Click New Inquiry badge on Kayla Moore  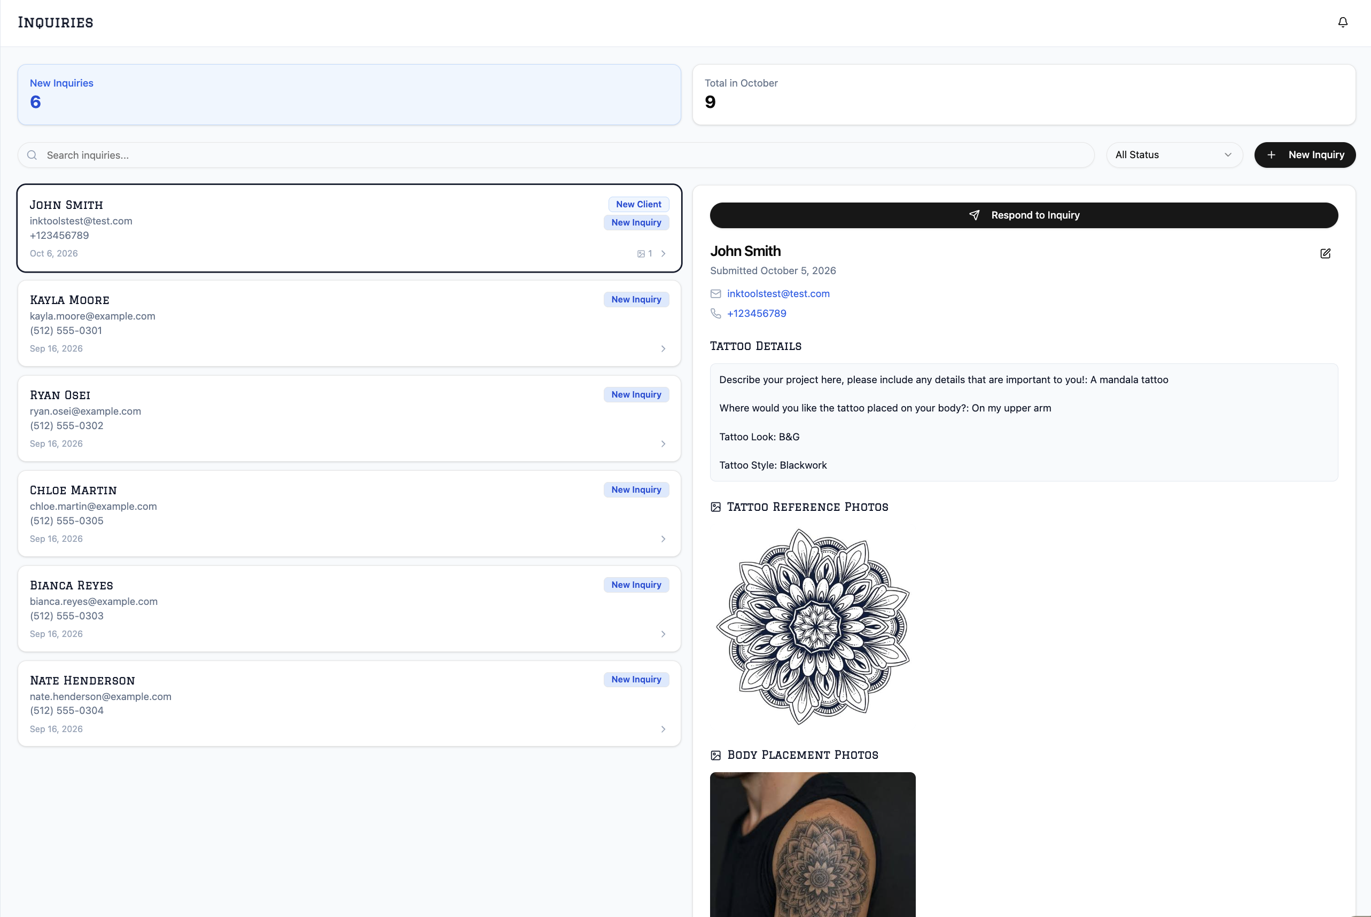click(636, 299)
